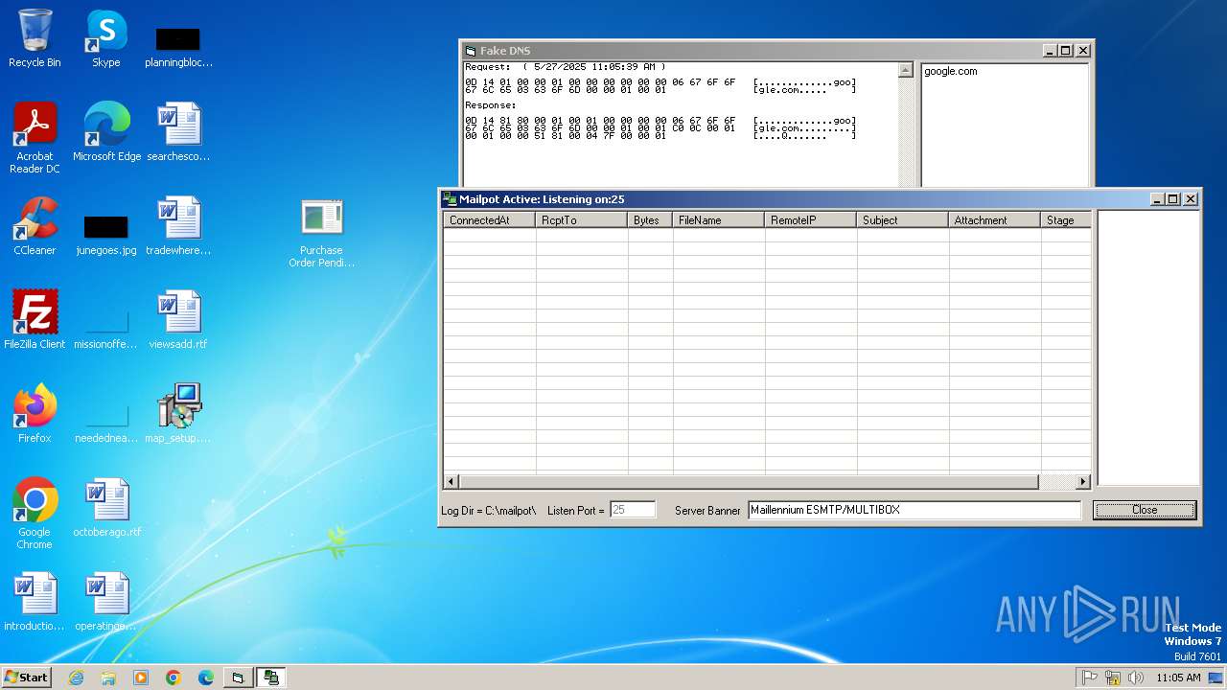Open the octoberago.rtf document
This screenshot has width=1227, height=690.
coord(106,507)
